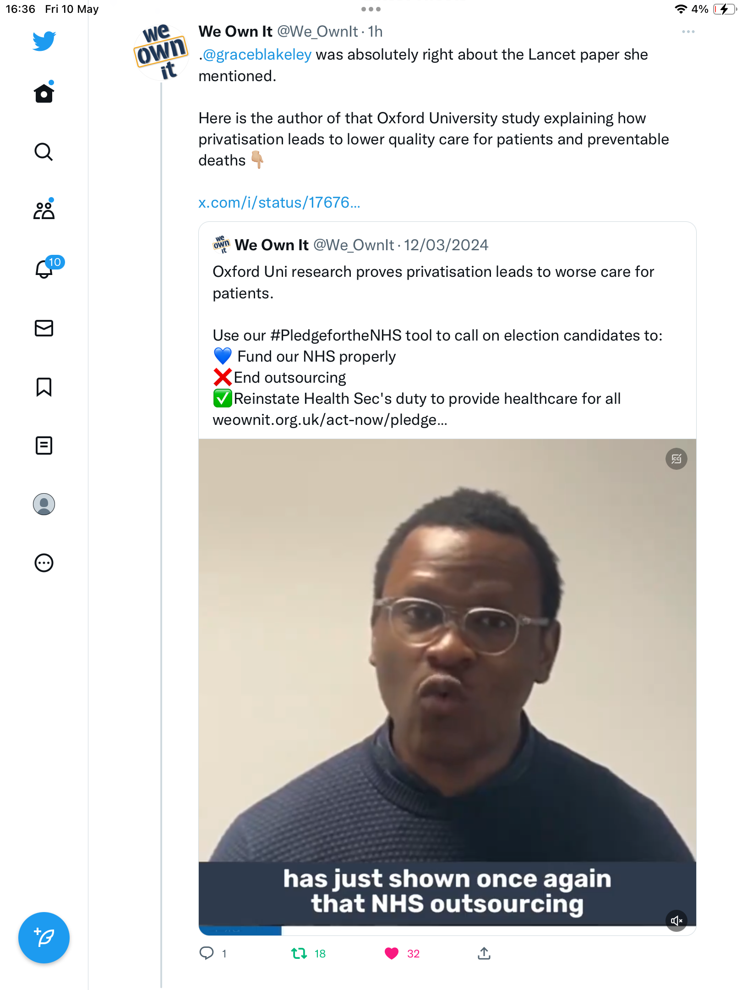Open the Messages envelope icon
Screen dimensions: 742x990
pos(44,328)
